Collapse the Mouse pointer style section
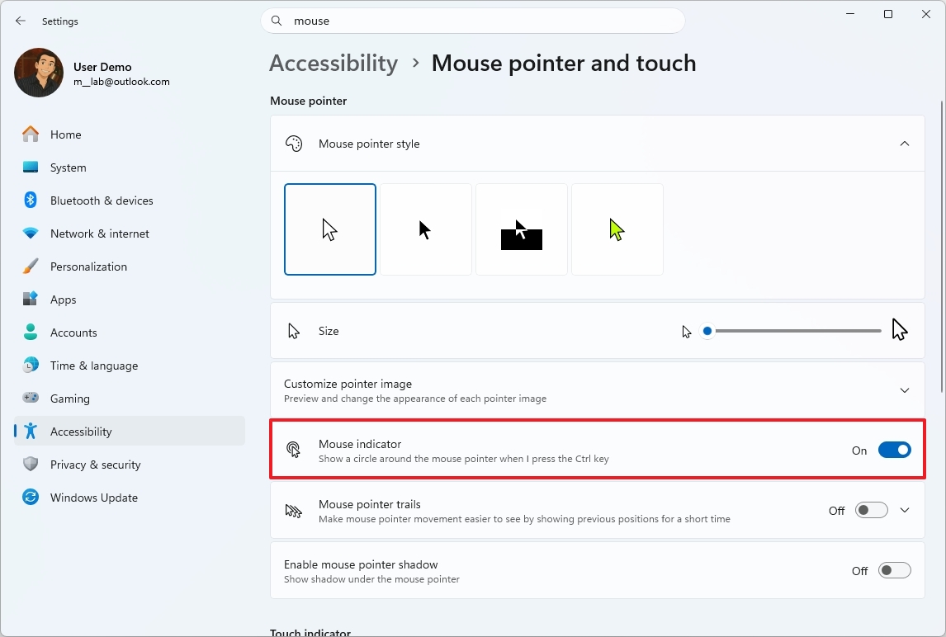The width and height of the screenshot is (946, 637). (x=905, y=143)
